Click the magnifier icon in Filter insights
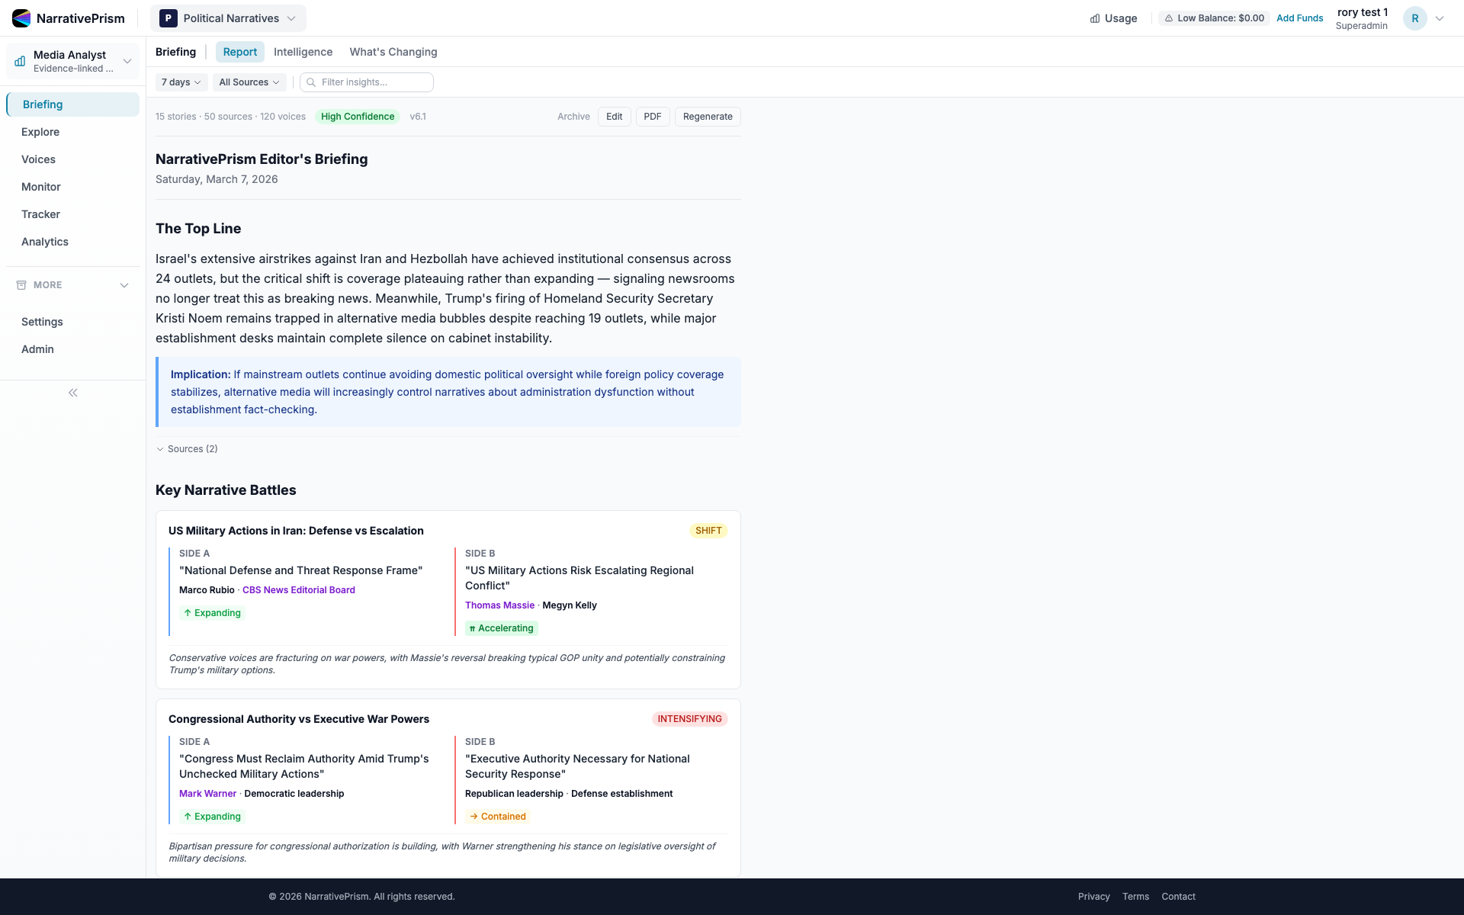Image resolution: width=1464 pixels, height=915 pixels. click(x=311, y=82)
